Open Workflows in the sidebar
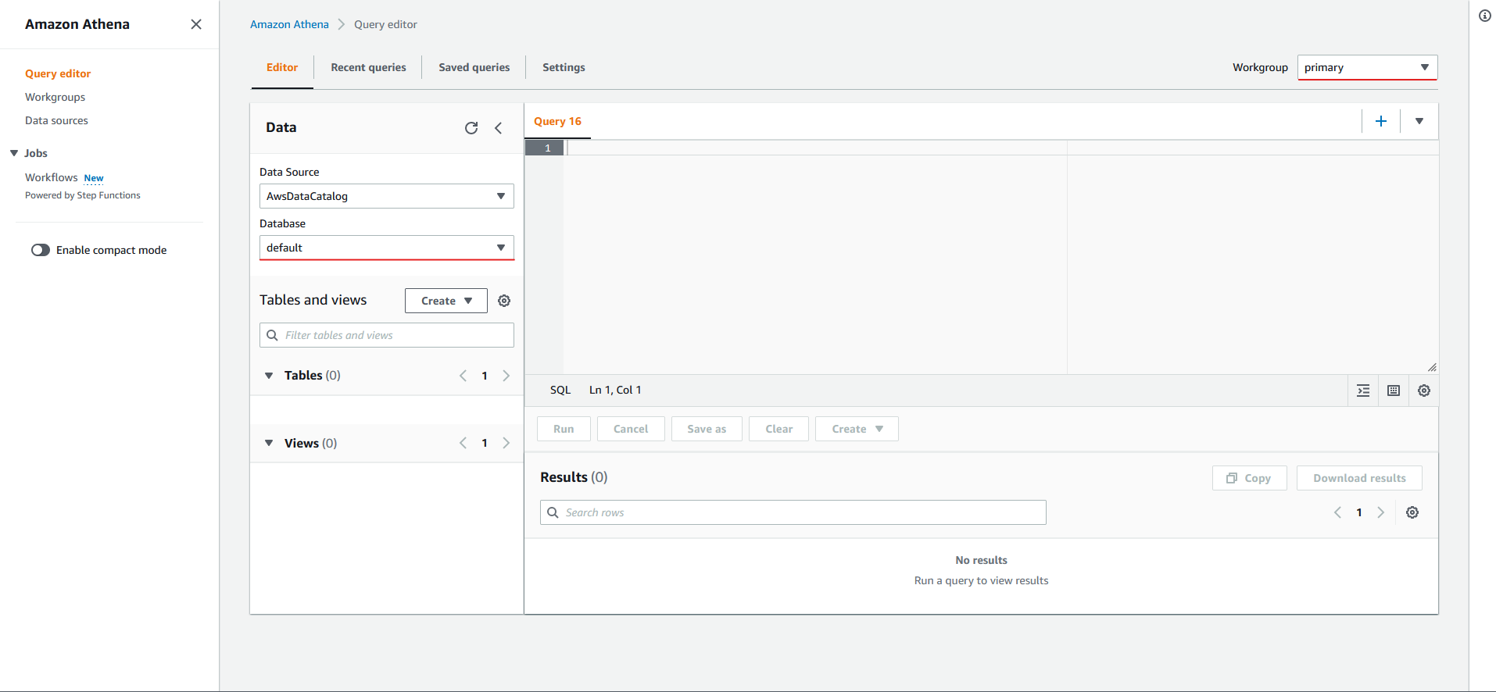The image size is (1496, 692). point(52,177)
